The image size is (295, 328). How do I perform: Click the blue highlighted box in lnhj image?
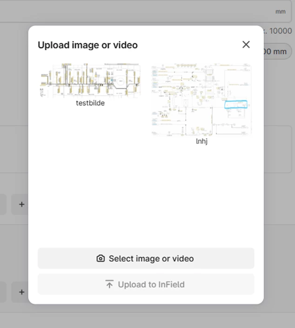tap(236, 105)
